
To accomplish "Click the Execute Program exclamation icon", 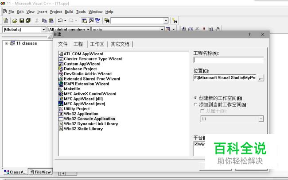I will click(x=204, y=29).
